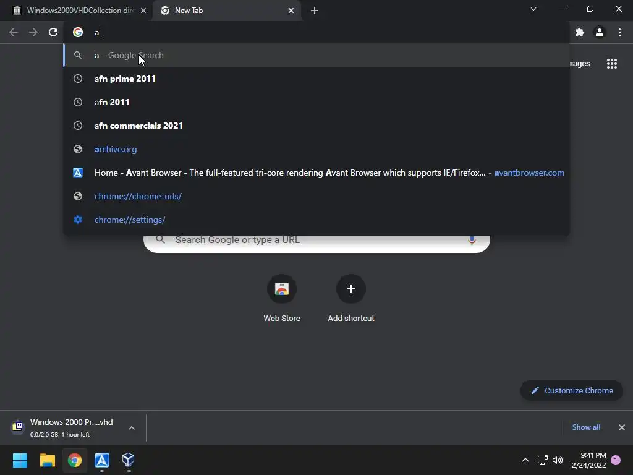
Task: Click the Google logo in address bar
Action: point(78,32)
